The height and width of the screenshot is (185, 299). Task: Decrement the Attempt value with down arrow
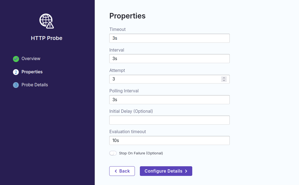224,81
